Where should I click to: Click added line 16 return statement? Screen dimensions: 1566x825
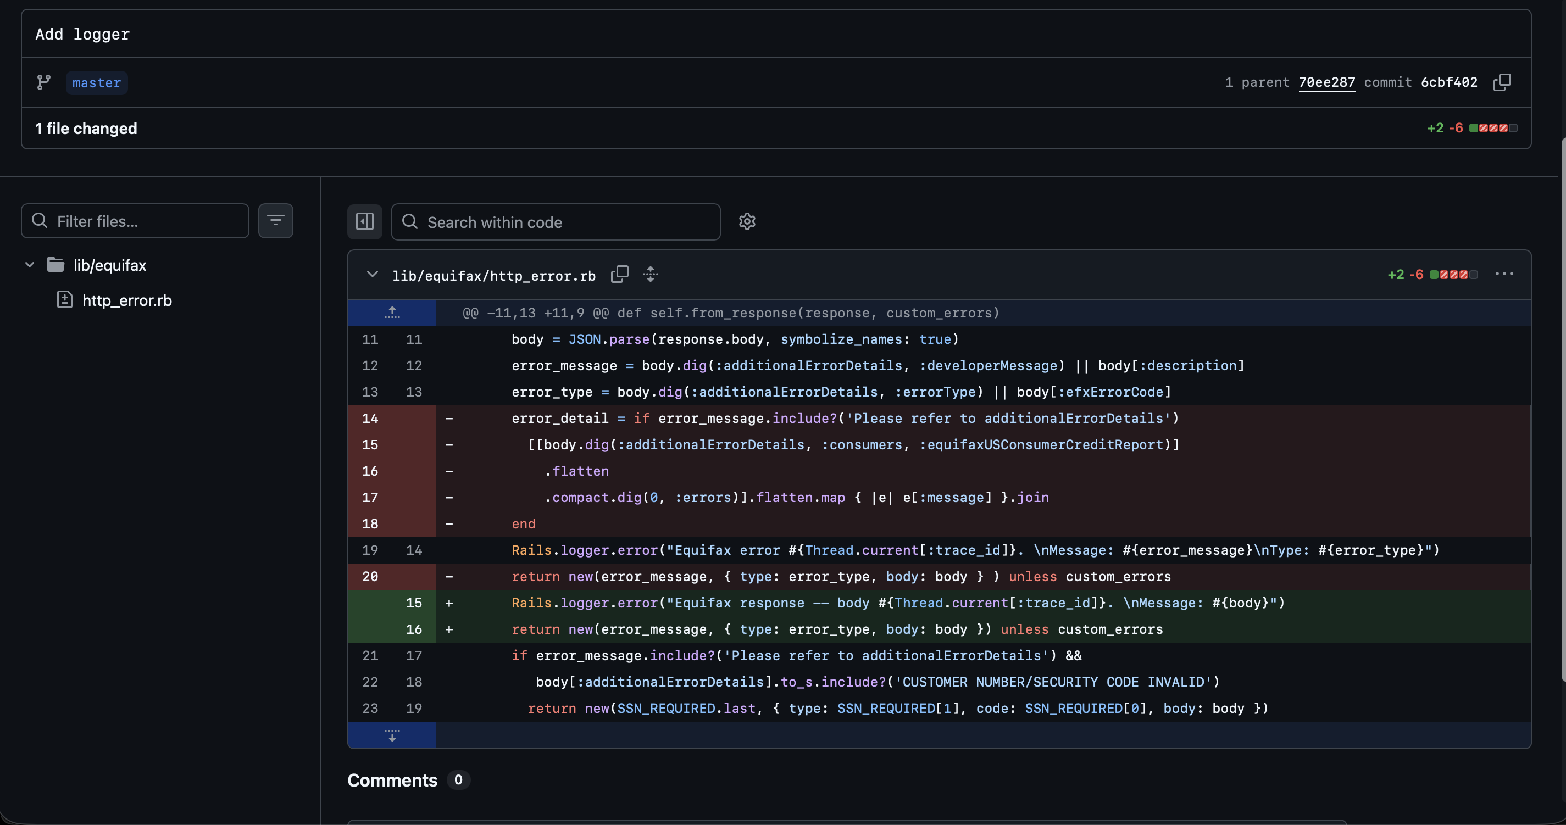point(837,629)
